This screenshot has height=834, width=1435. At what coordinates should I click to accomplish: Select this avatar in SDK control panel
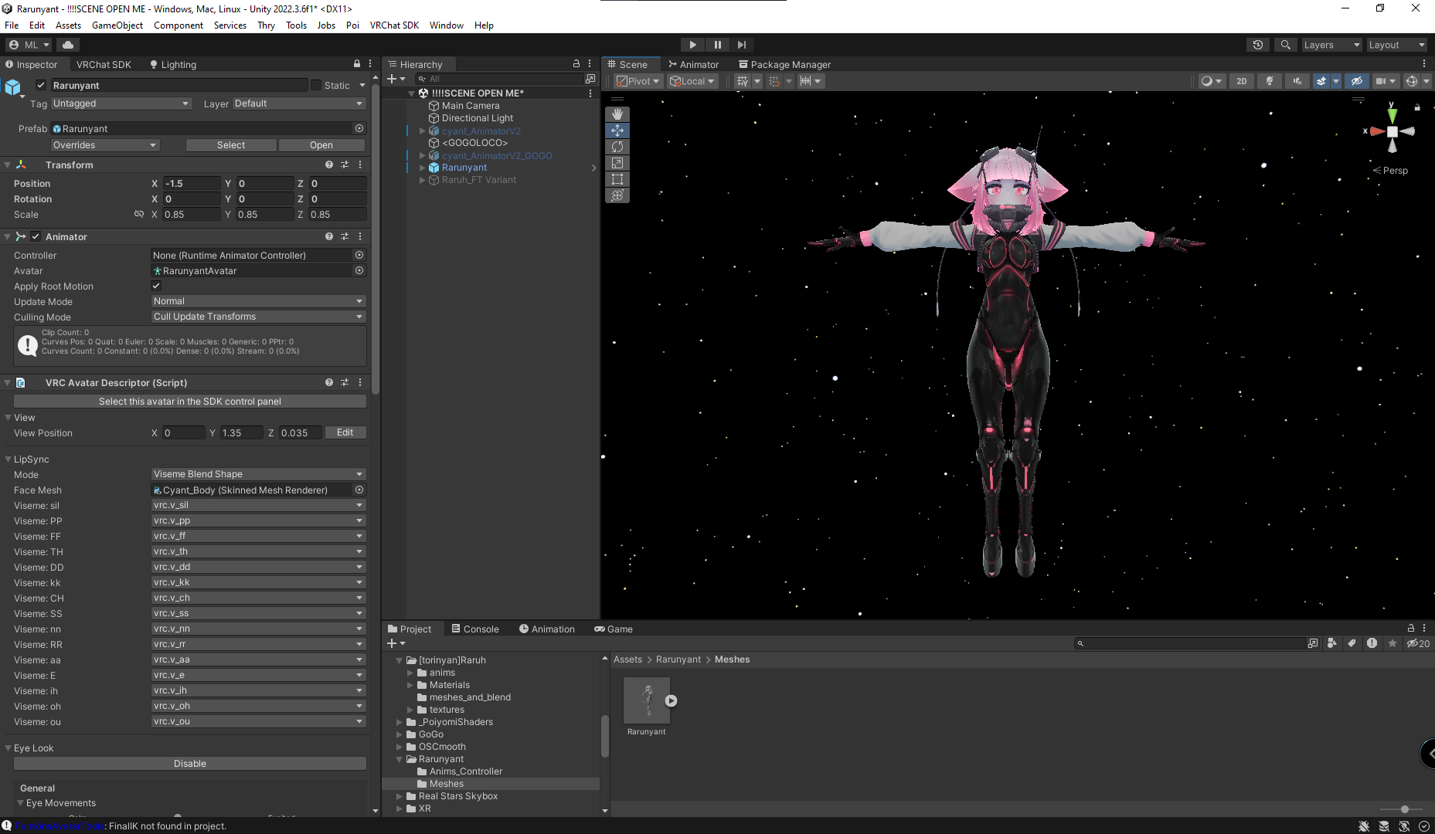pyautogui.click(x=190, y=402)
